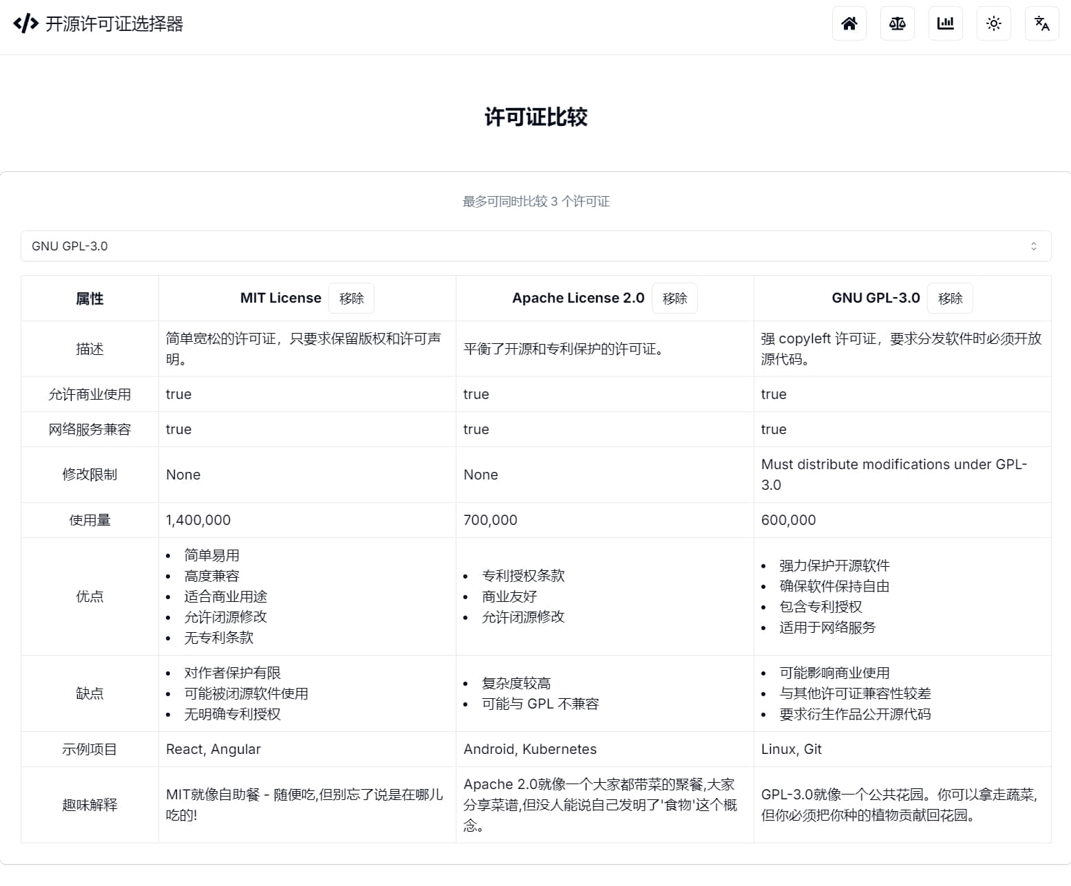1071x886 pixels.
Task: Toggle light/dark theme with the sun icon
Action: tap(993, 23)
